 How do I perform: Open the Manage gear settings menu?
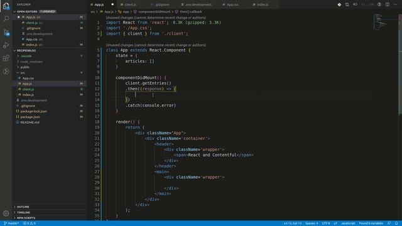pos(6,213)
